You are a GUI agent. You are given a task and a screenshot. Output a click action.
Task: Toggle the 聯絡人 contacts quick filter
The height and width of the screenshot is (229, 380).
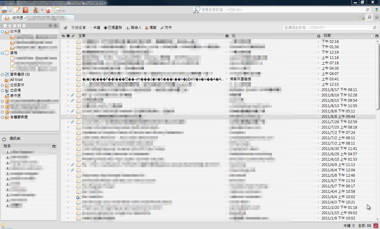point(134,28)
